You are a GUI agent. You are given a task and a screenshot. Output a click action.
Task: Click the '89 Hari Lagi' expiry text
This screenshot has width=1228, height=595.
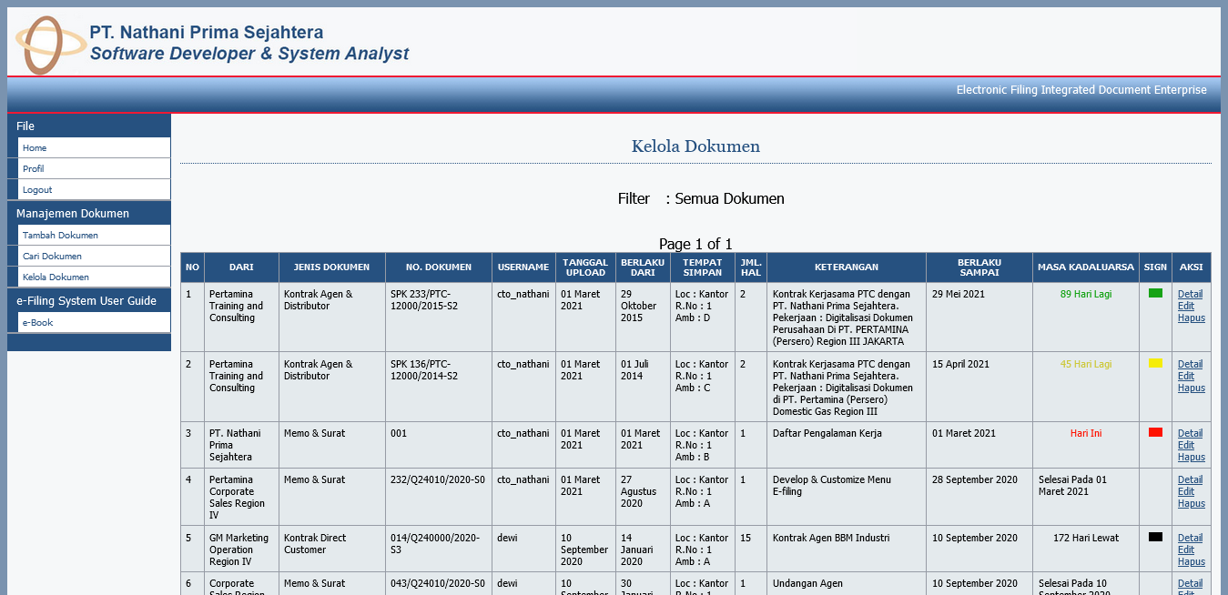tap(1086, 294)
